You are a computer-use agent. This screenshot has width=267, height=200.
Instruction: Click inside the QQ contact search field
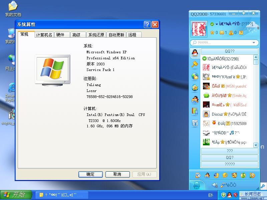pyautogui.click(x=224, y=43)
